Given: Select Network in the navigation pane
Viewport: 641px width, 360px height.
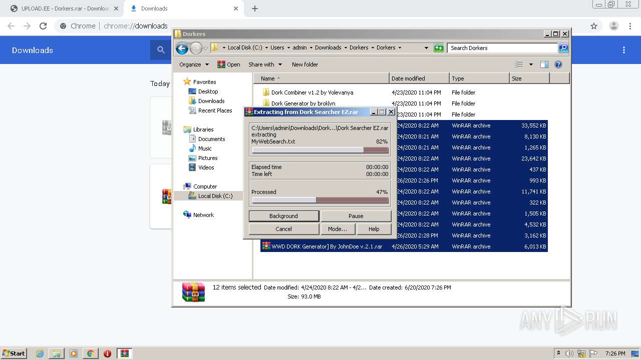Looking at the screenshot, I should [203, 215].
